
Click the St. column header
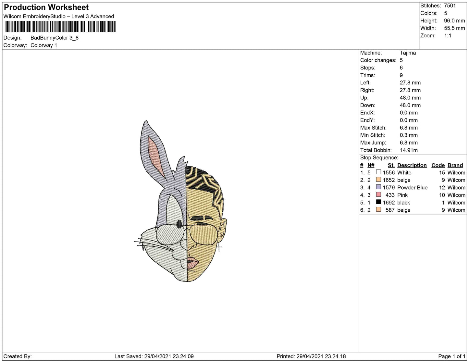coord(391,165)
